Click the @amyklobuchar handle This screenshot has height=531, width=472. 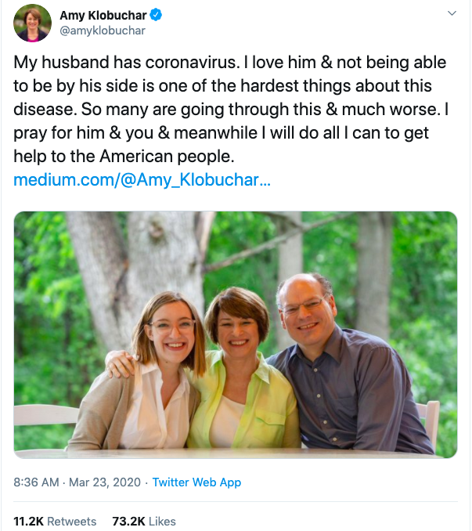[102, 31]
